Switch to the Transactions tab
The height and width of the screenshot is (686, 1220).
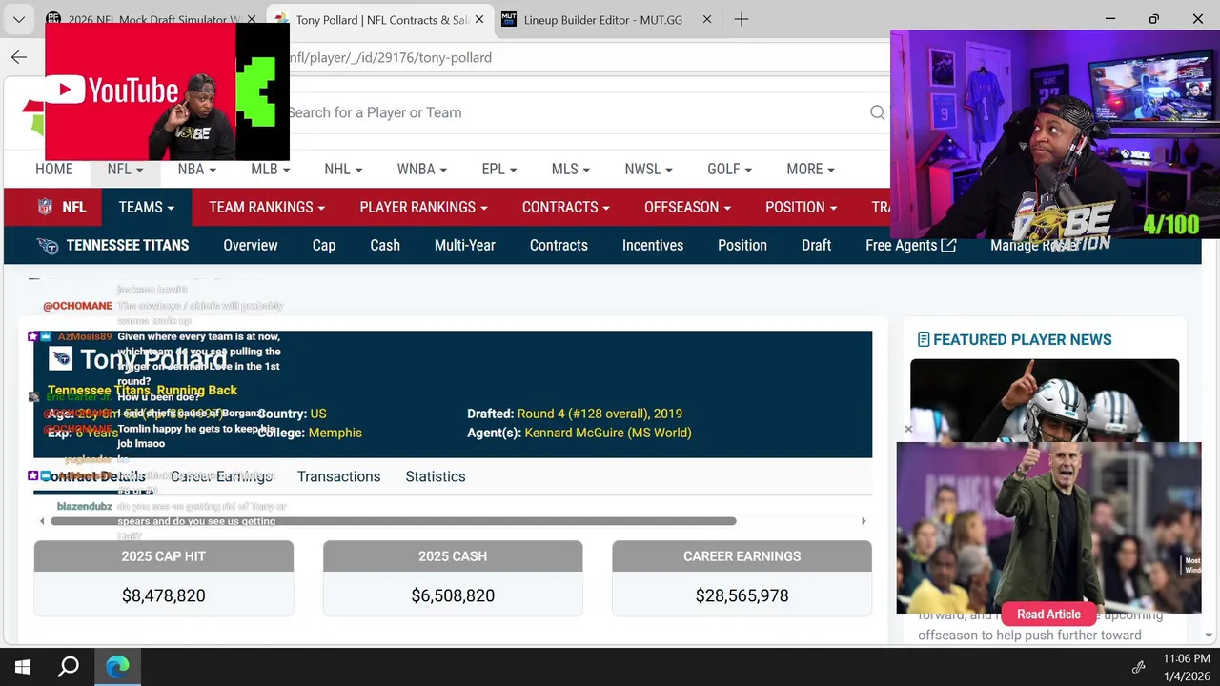click(338, 476)
